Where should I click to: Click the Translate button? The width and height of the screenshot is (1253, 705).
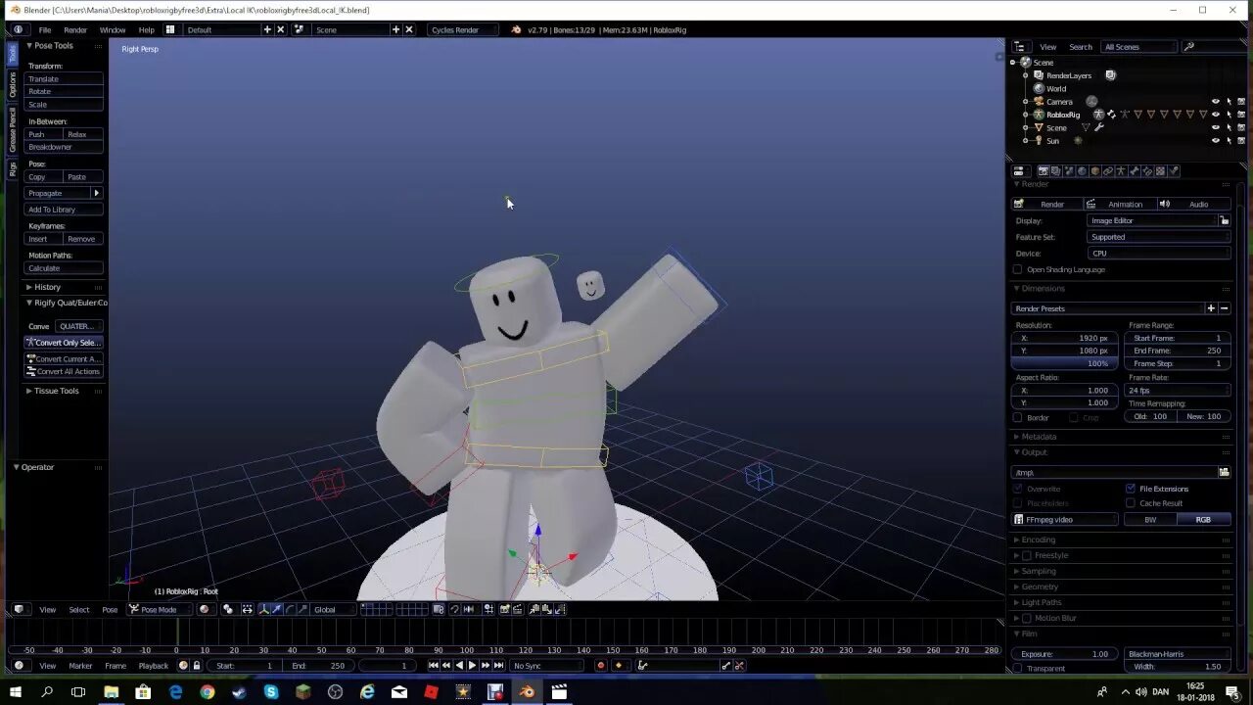64,78
